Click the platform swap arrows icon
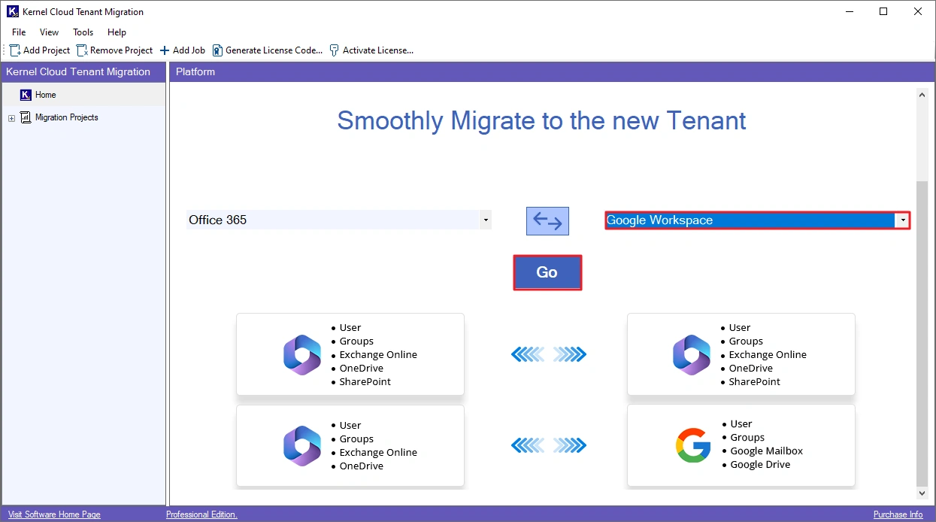This screenshot has height=522, width=936. (547, 220)
